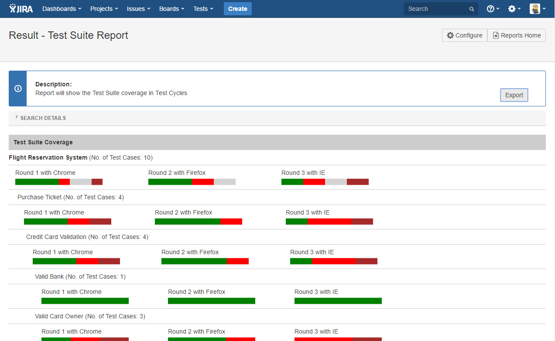Focus the Search field in the header

[x=441, y=9]
